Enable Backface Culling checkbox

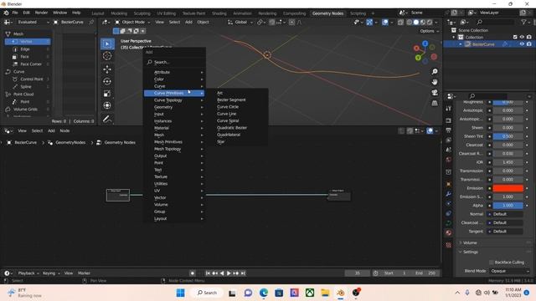pos(492,262)
